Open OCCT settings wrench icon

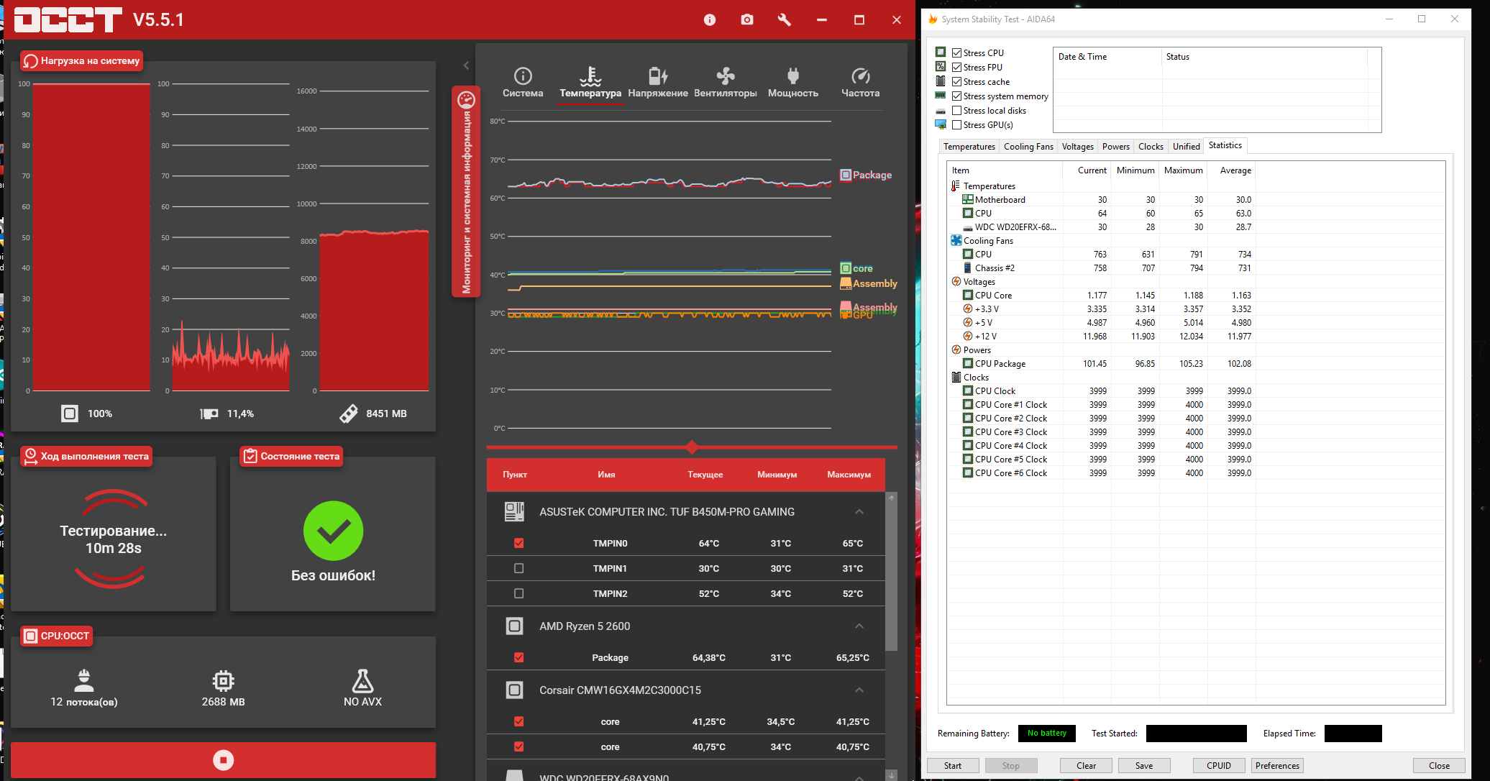pyautogui.click(x=785, y=20)
